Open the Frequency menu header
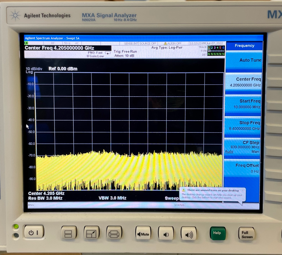The image size is (282, 255). [x=244, y=46]
